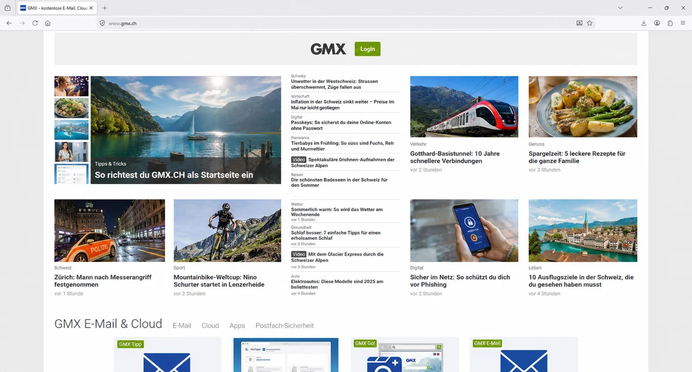The width and height of the screenshot is (692, 372).
Task: Open '10 Ausflugsziele in der Schweiz' article
Action: coord(581,281)
